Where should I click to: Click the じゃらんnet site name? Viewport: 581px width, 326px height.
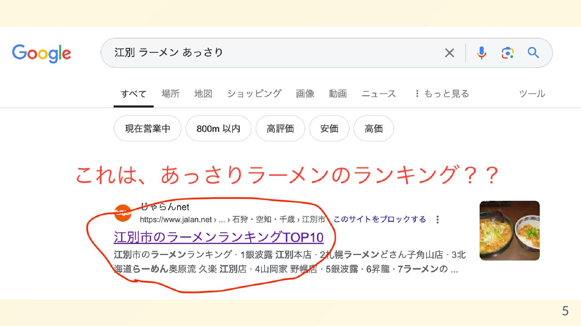point(165,207)
